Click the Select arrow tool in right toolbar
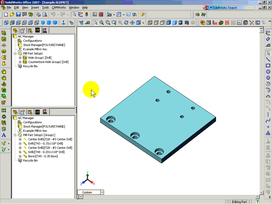Viewport: 272px width, 204px height. [268, 53]
